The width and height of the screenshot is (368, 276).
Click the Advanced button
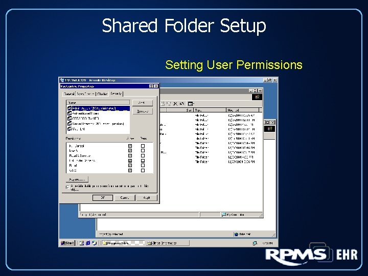[x=77, y=179]
